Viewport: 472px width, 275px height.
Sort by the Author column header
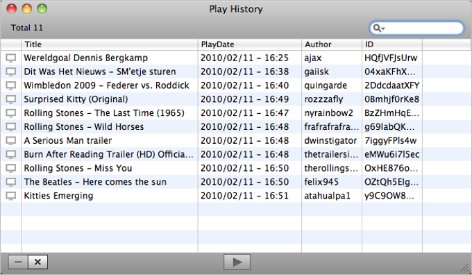(332, 44)
